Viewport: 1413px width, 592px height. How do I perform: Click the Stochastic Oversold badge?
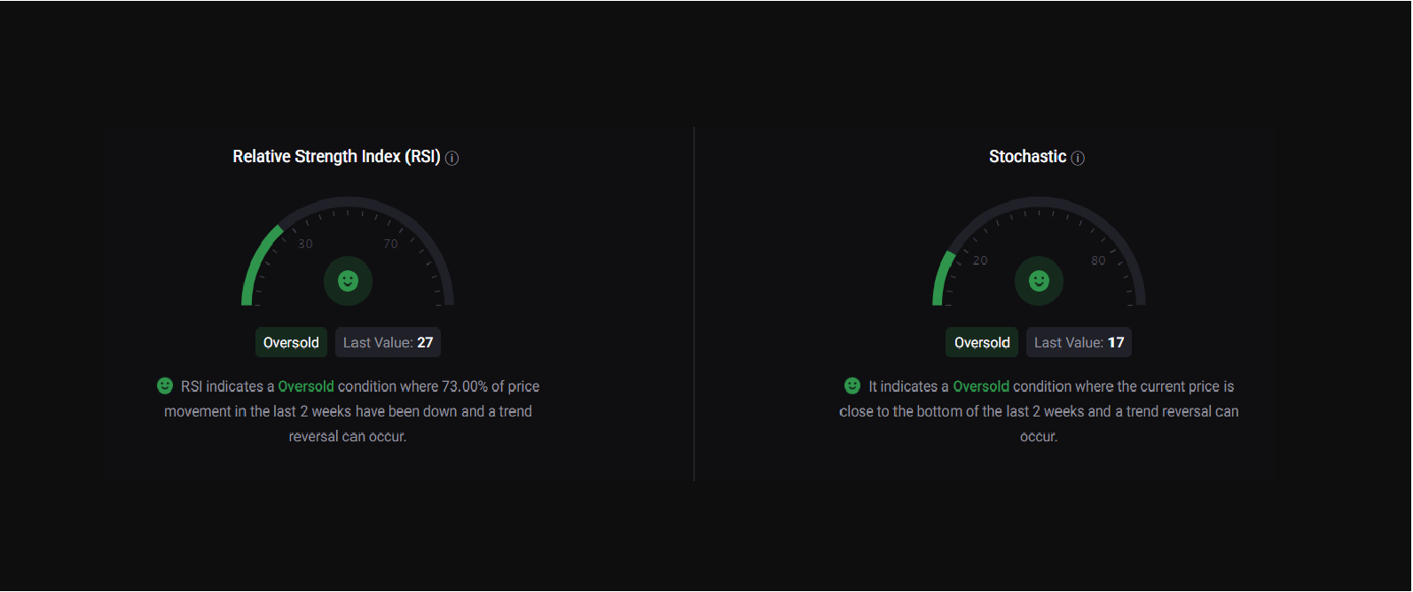point(982,342)
